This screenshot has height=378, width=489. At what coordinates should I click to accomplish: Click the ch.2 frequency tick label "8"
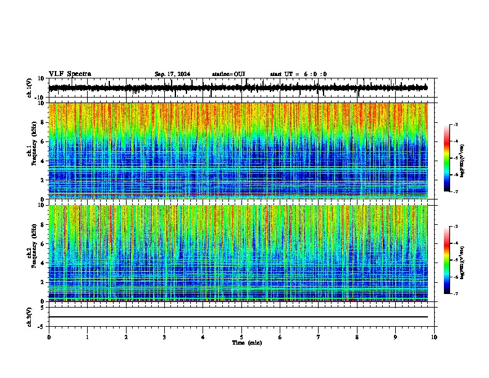point(43,225)
